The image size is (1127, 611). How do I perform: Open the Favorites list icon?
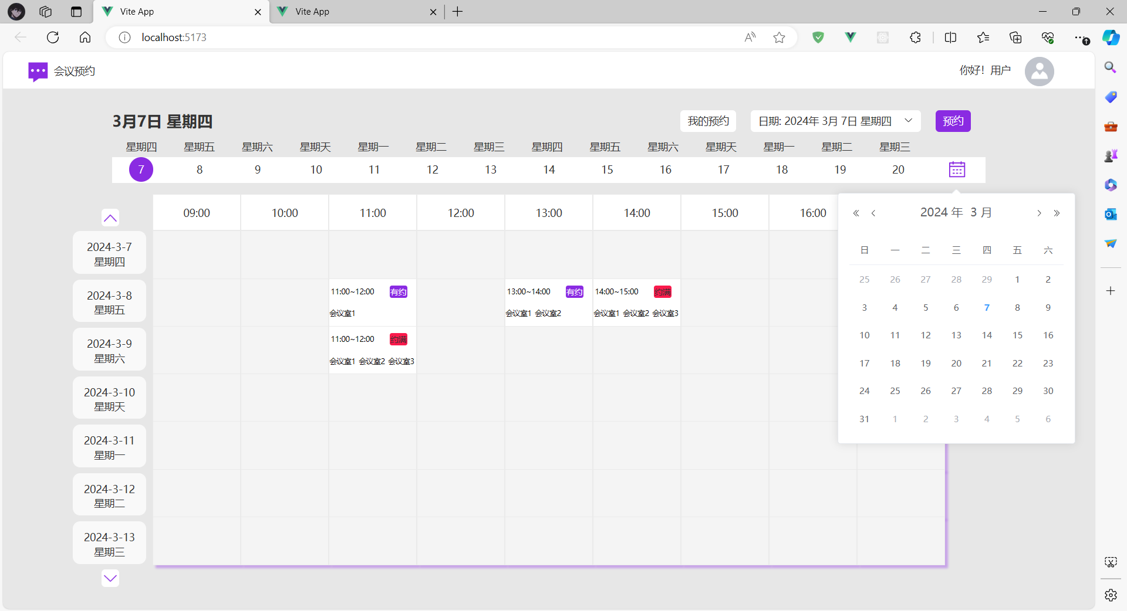tap(983, 38)
